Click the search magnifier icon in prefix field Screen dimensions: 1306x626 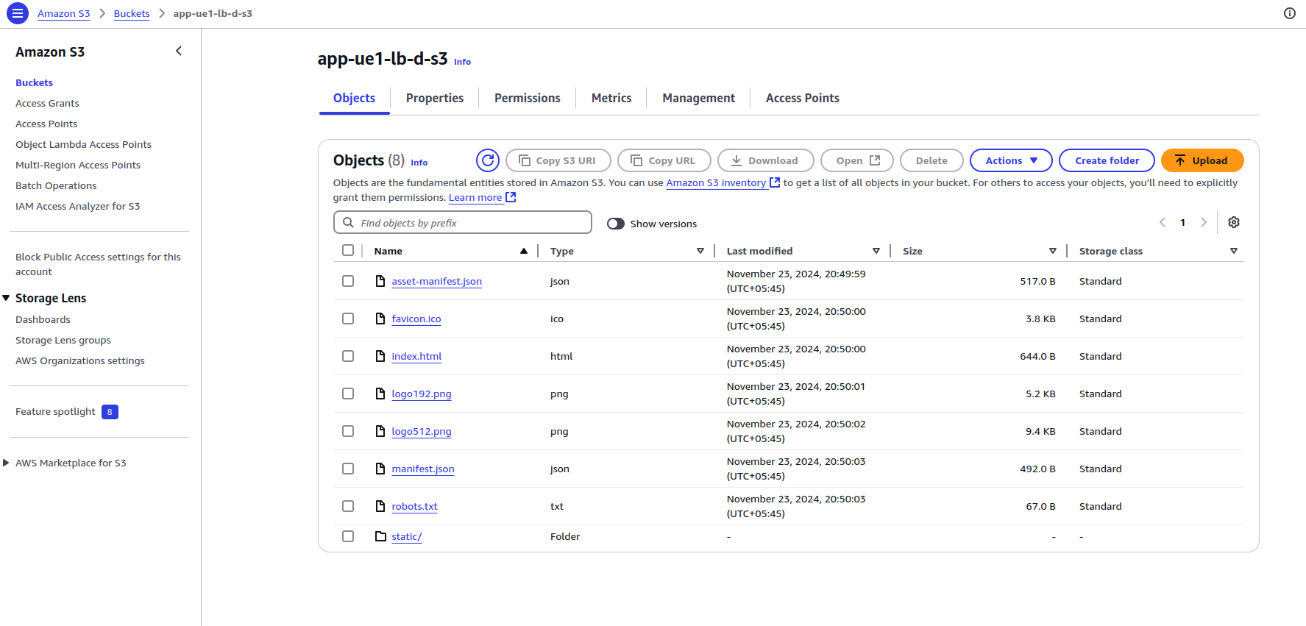click(348, 222)
